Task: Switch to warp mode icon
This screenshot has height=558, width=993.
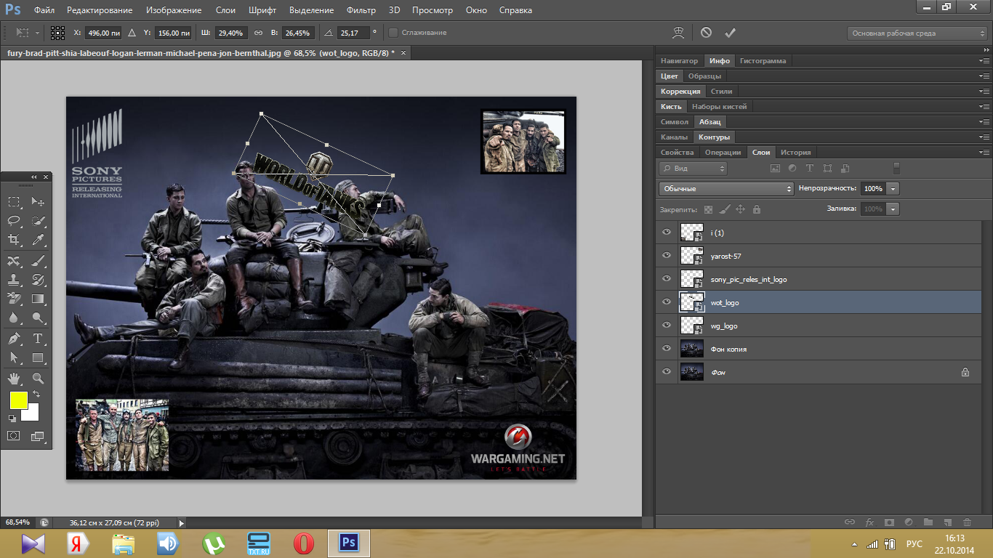Action: click(x=678, y=33)
